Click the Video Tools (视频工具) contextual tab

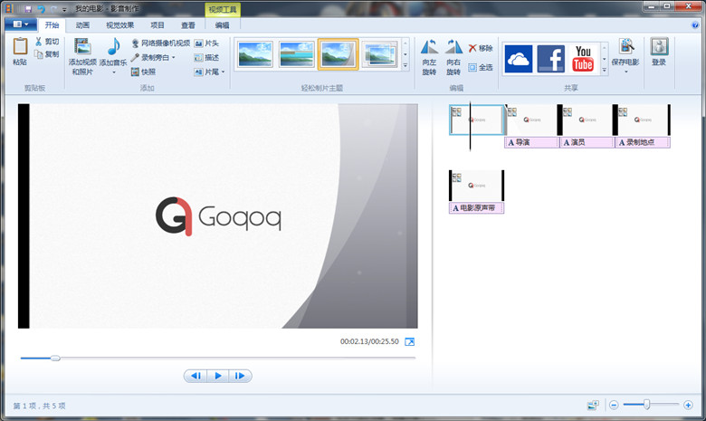tap(223, 9)
